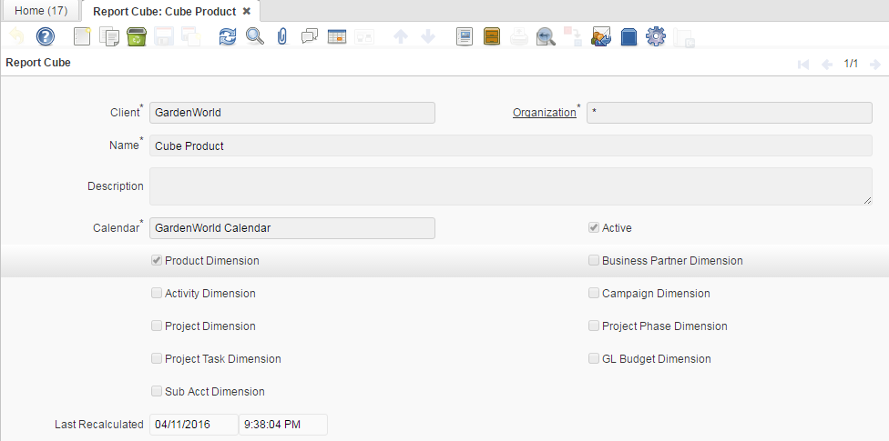889x441 pixels.
Task: Open the Report toolbar icon
Action: [465, 36]
